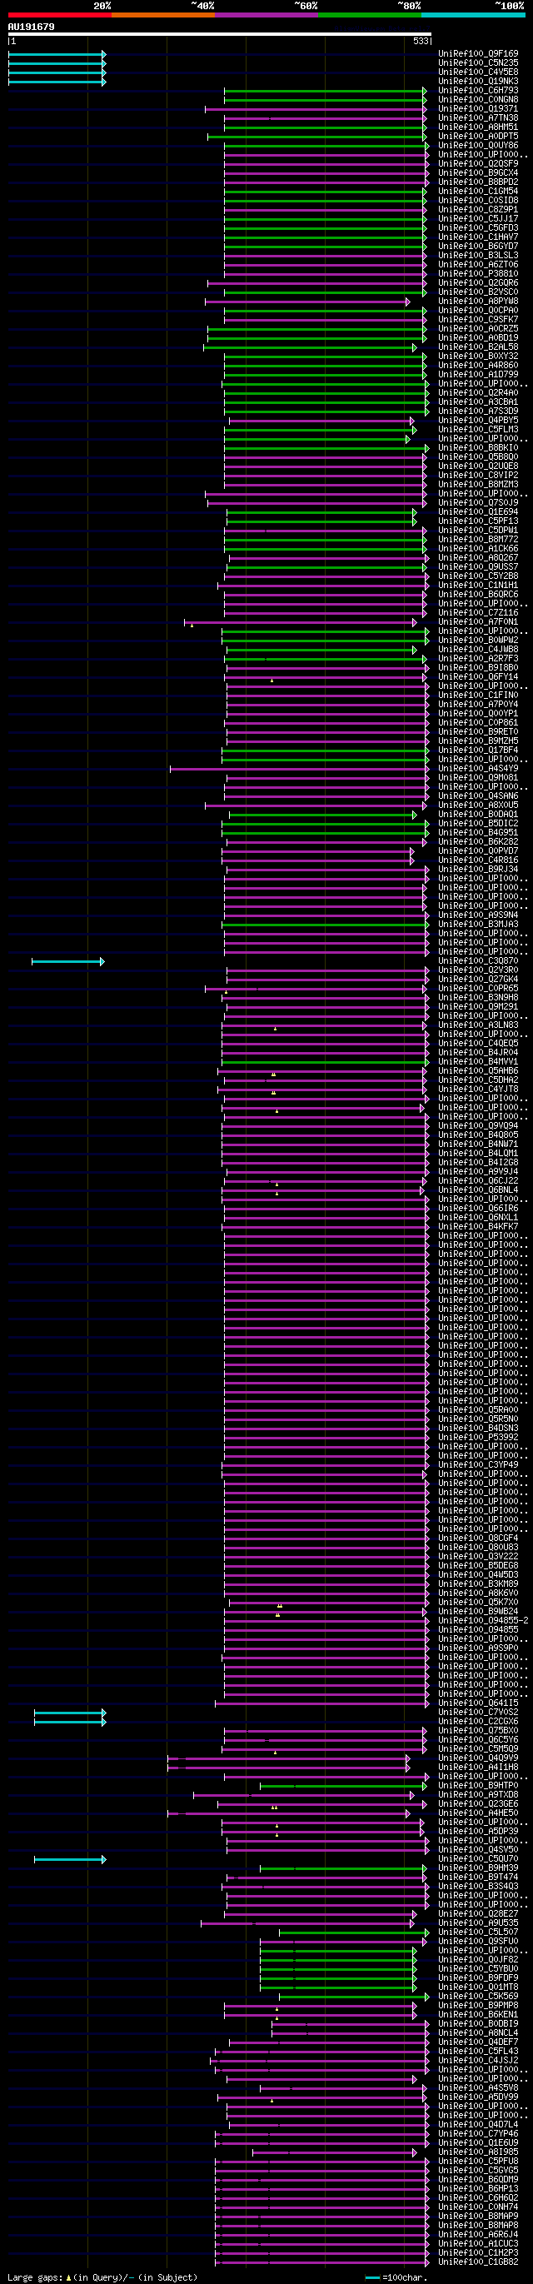Select the label UniRef100_B4MVV1
Viewport: 533px width, 2284px height.
[478, 1062]
